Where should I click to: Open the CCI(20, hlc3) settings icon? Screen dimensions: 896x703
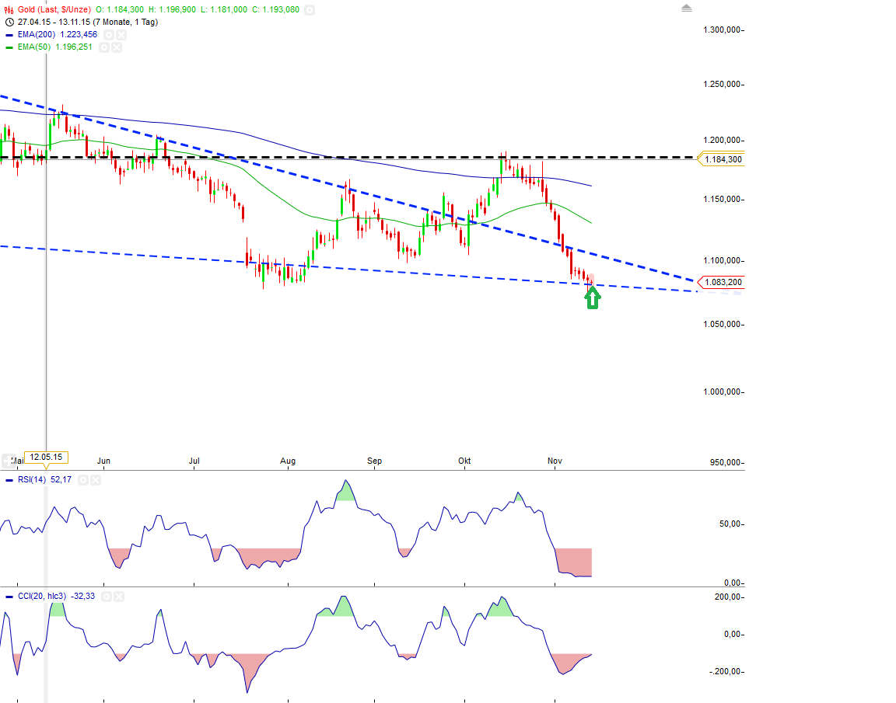click(x=107, y=597)
